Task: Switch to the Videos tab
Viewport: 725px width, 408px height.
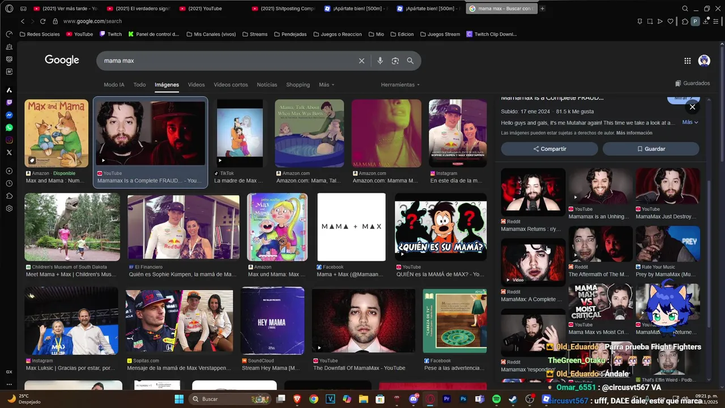Action: click(196, 84)
